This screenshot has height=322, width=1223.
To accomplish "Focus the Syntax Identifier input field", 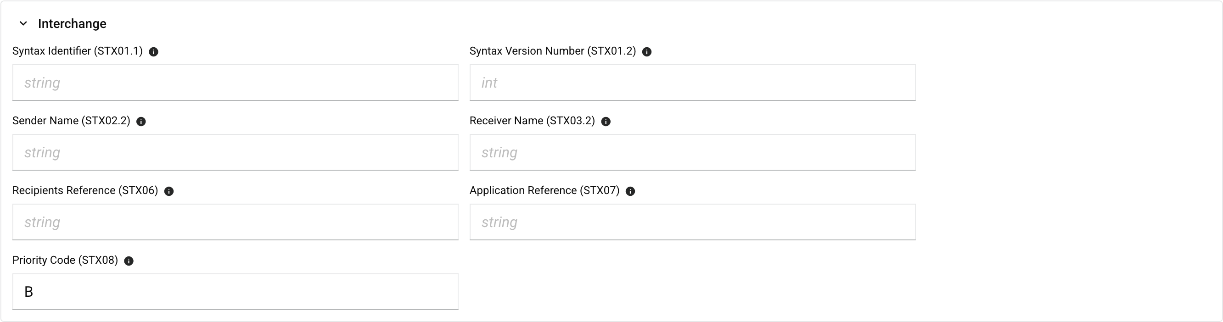I will (235, 83).
